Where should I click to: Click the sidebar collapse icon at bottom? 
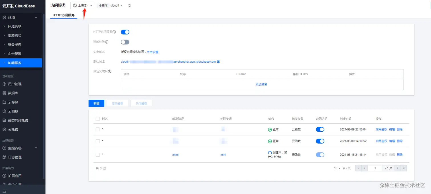click(x=4, y=191)
